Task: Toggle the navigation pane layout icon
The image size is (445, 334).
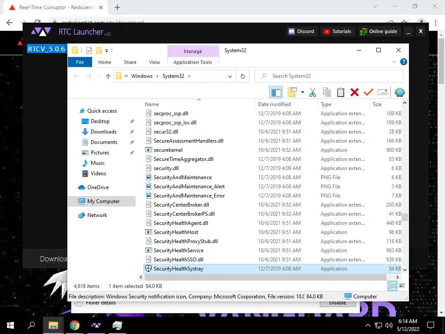Action: click(276, 92)
